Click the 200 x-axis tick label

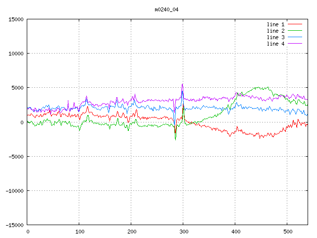coord(131,232)
